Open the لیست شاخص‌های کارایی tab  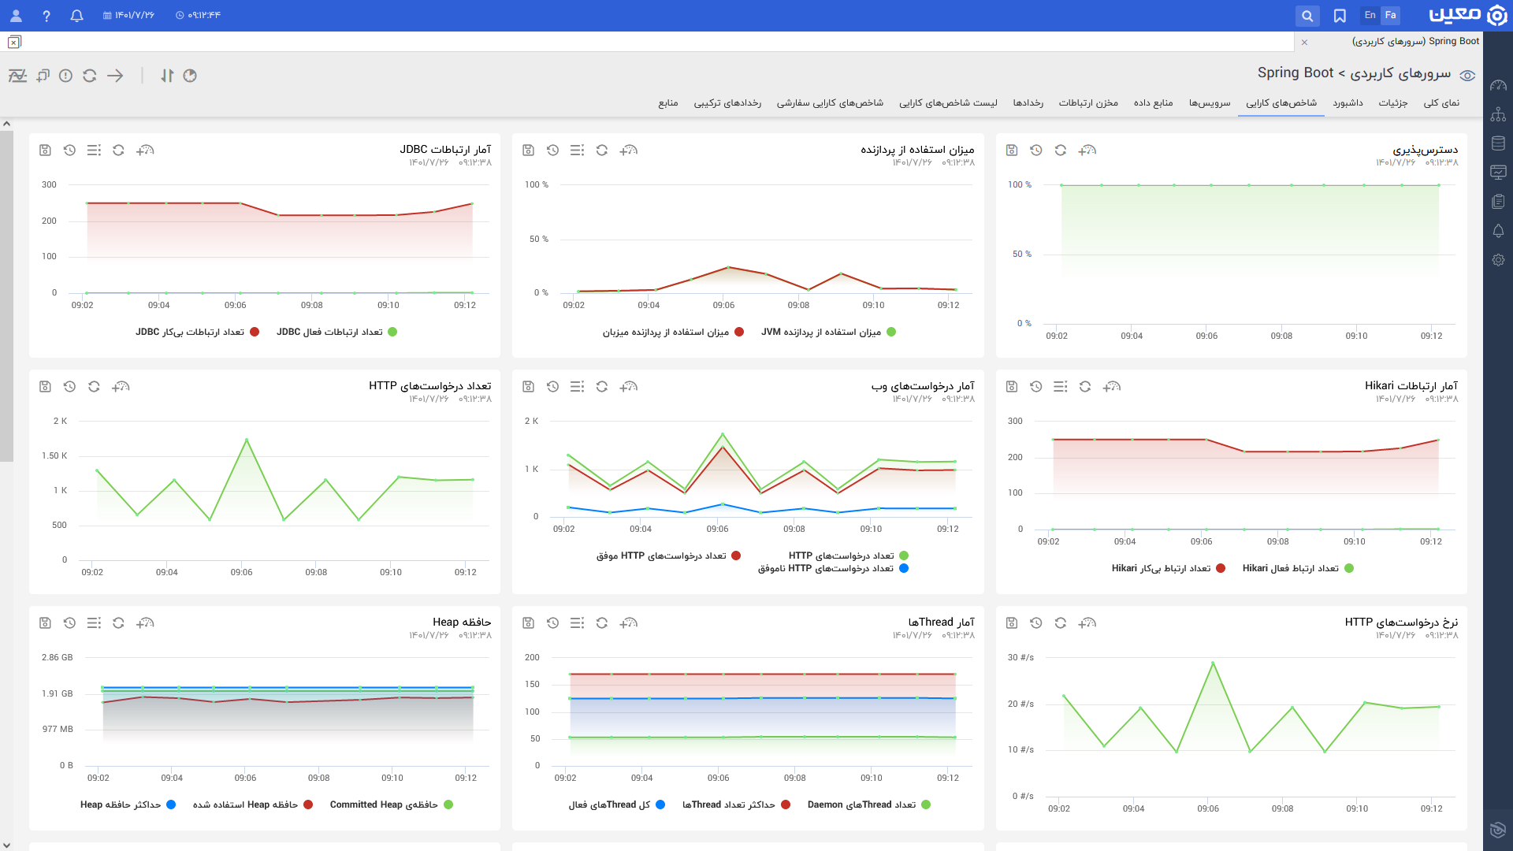tap(948, 103)
